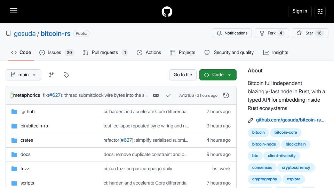334x188 pixels.
Task: Open 'test: collapse repeated sync wiring' commit
Action: [x=146, y=126]
